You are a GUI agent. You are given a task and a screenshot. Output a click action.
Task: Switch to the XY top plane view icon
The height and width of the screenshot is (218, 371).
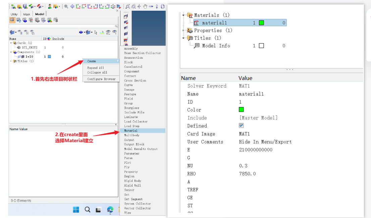click(78, 7)
